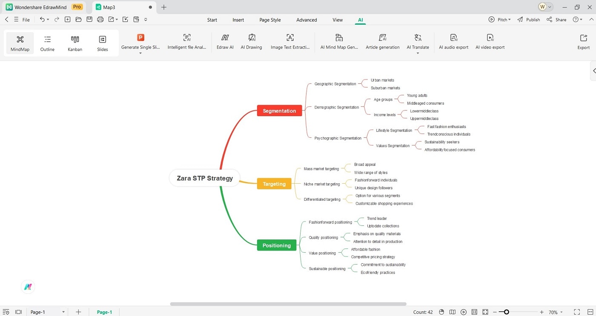Click the AI Translate icon
The image size is (596, 316).
point(418,38)
